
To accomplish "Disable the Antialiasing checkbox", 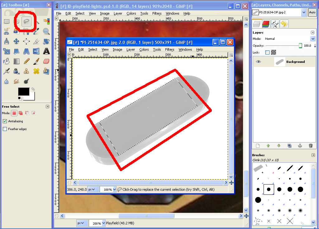I will click(5, 121).
